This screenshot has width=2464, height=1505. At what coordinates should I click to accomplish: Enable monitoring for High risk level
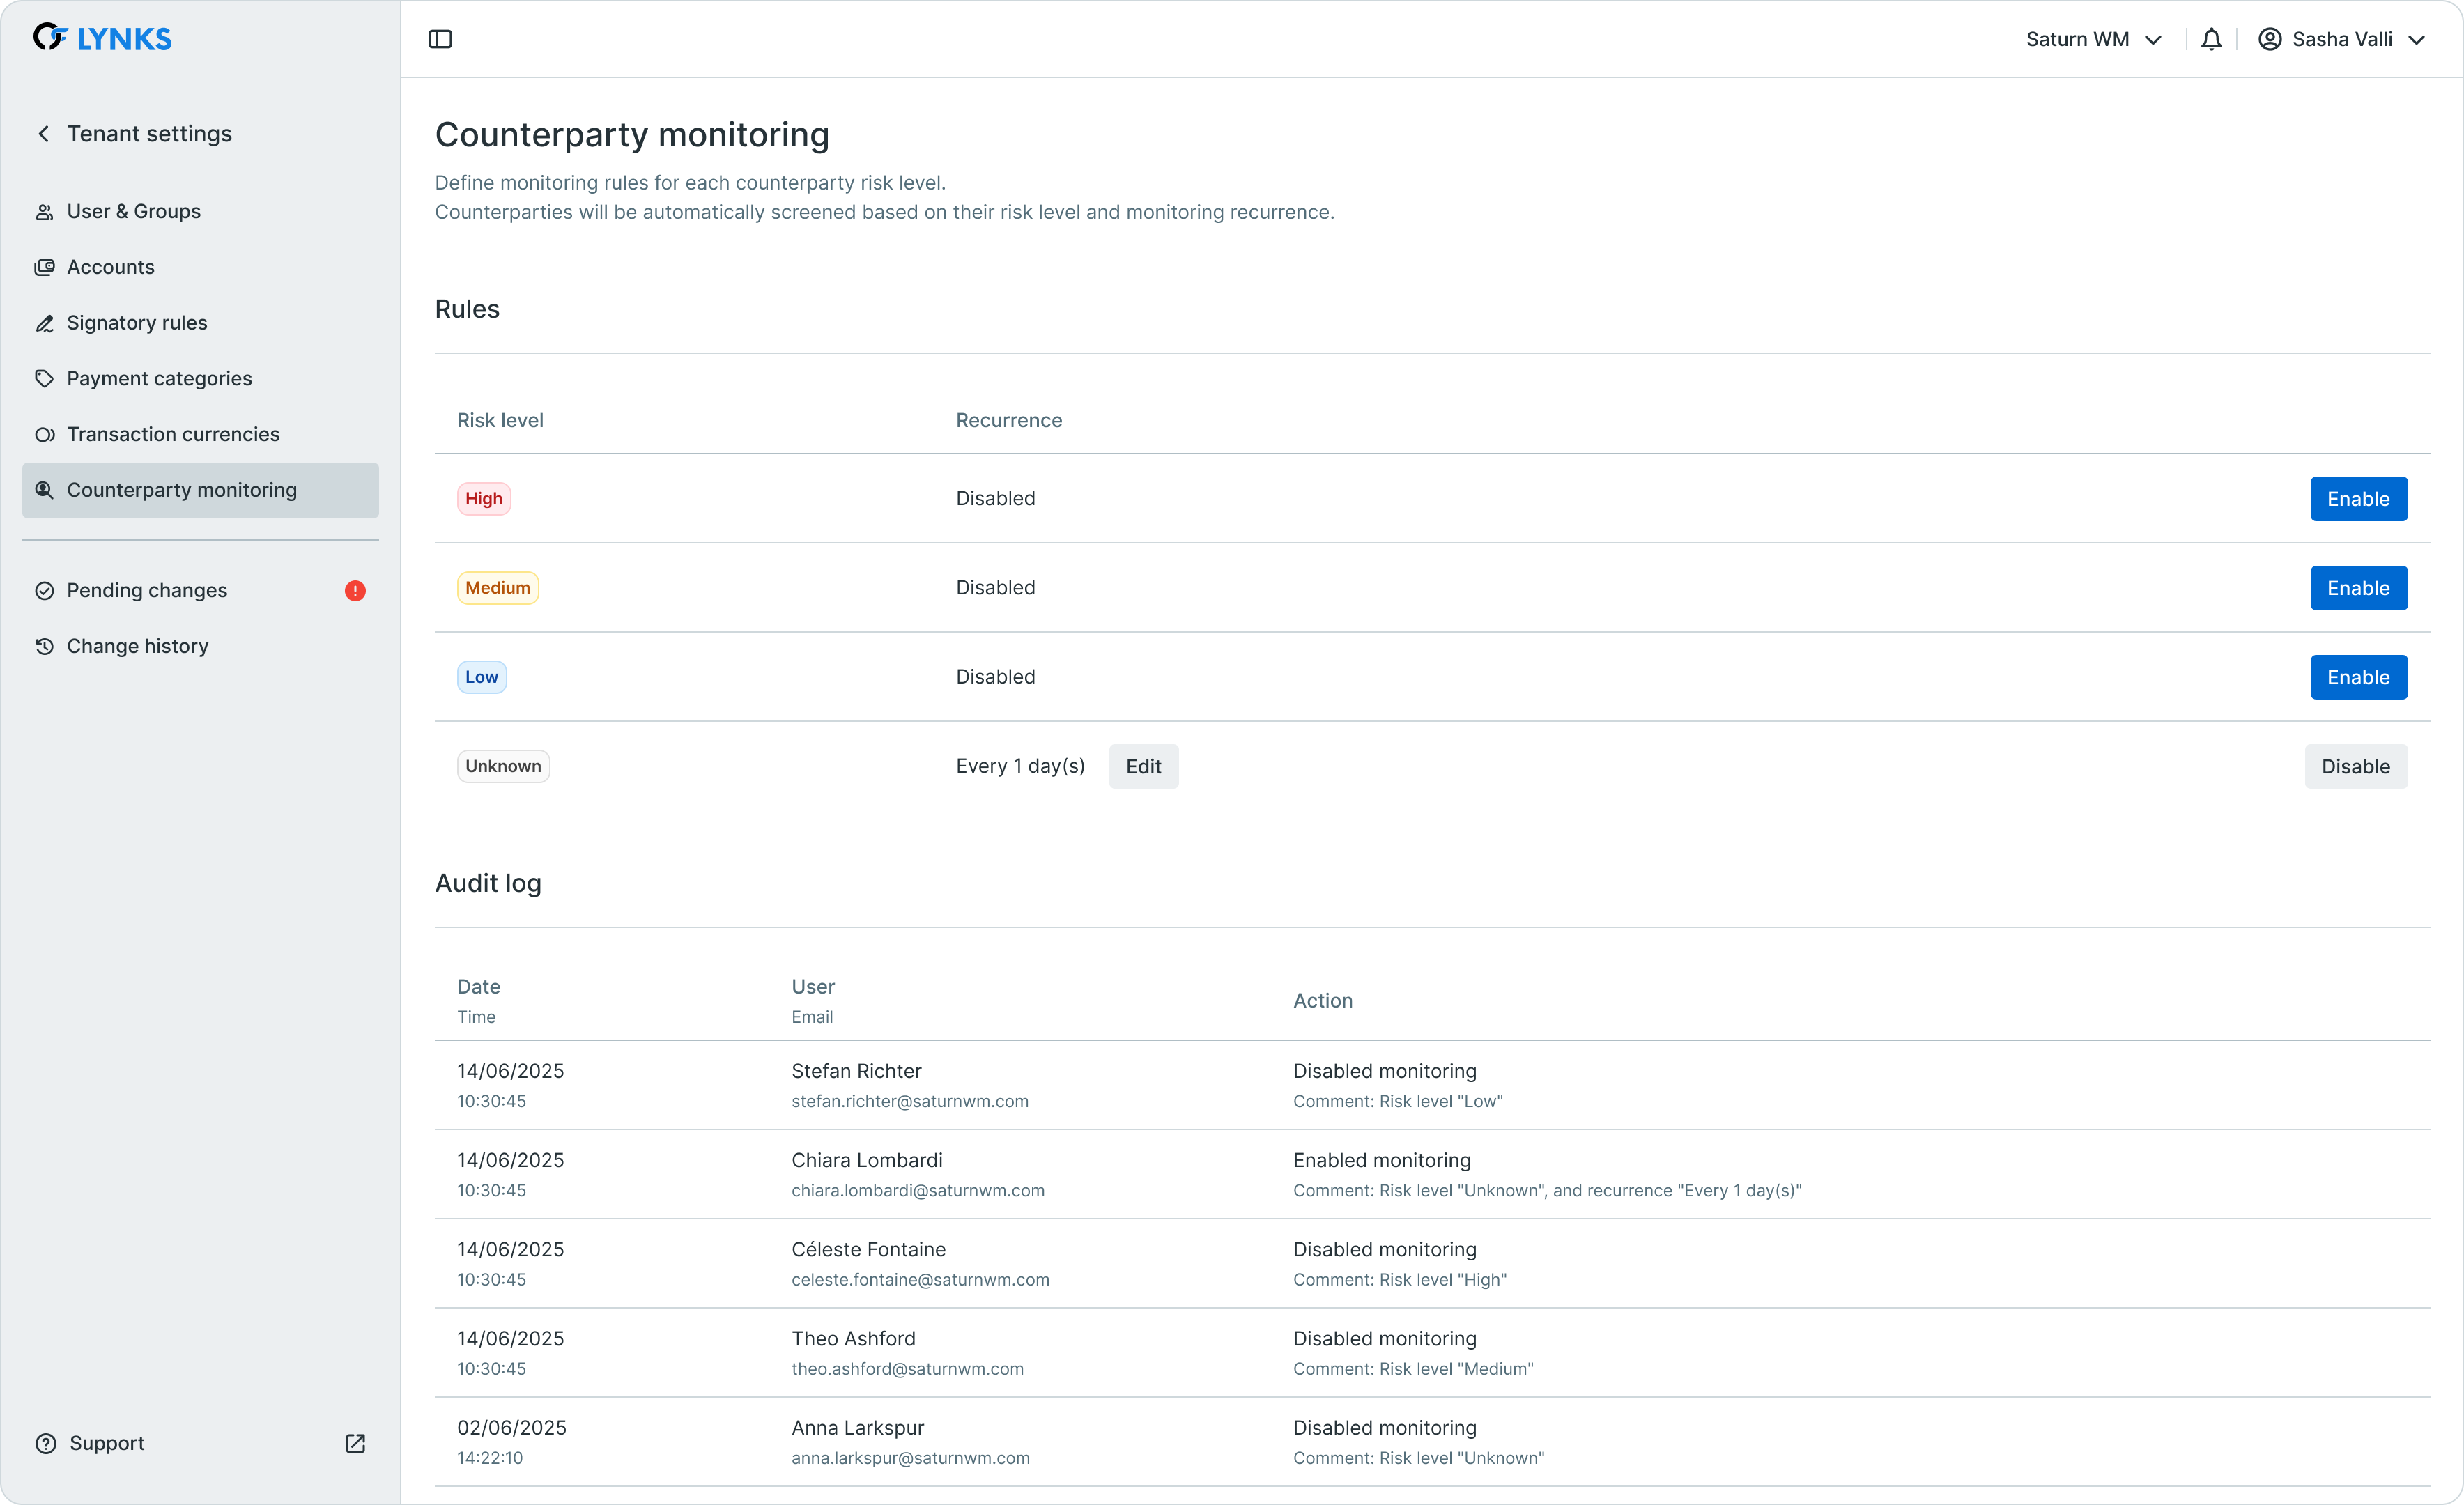click(2357, 499)
